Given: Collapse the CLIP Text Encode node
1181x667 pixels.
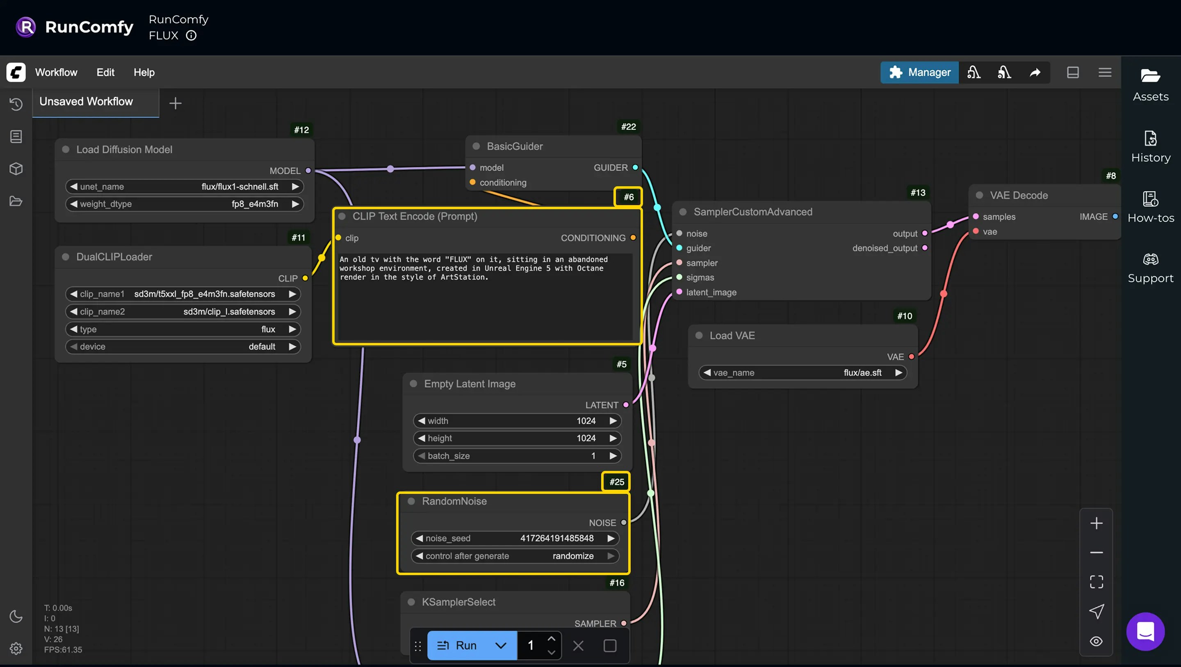Looking at the screenshot, I should click(342, 216).
